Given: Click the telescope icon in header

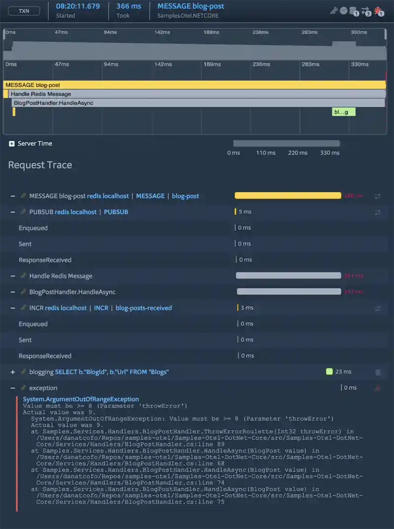Looking at the screenshot, I should pos(334,10).
